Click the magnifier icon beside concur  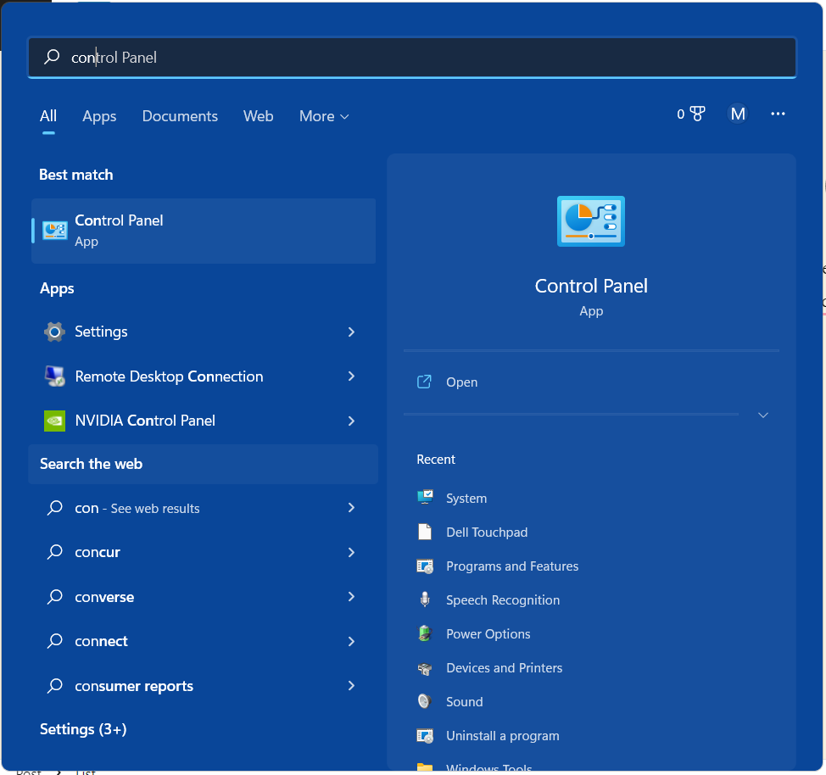tap(55, 552)
